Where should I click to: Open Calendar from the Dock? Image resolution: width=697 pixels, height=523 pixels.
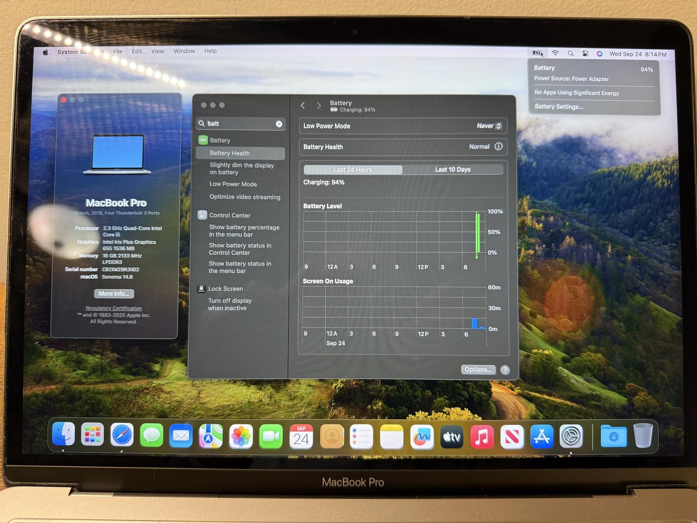coord(301,436)
